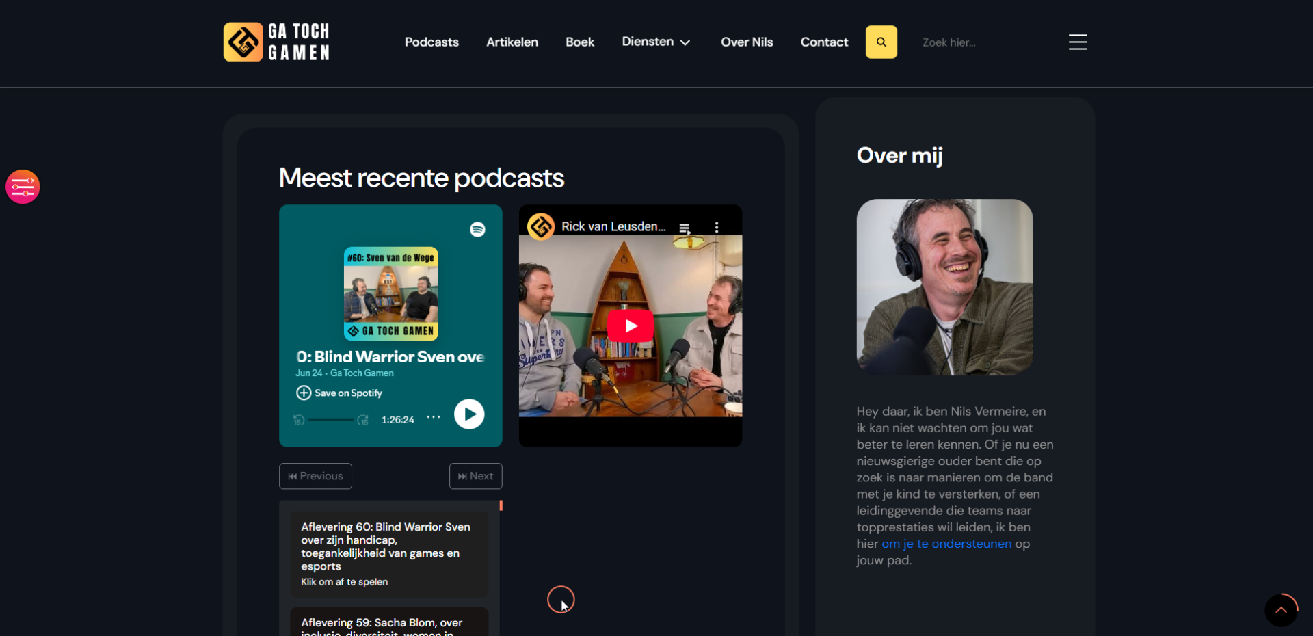Play the YouTube video
1313x636 pixels.
(630, 326)
